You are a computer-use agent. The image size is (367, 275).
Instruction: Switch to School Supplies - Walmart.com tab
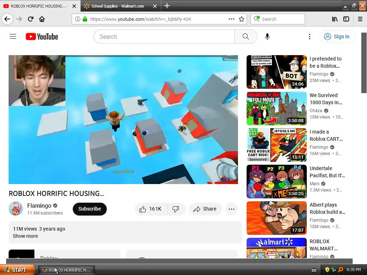tap(120, 6)
